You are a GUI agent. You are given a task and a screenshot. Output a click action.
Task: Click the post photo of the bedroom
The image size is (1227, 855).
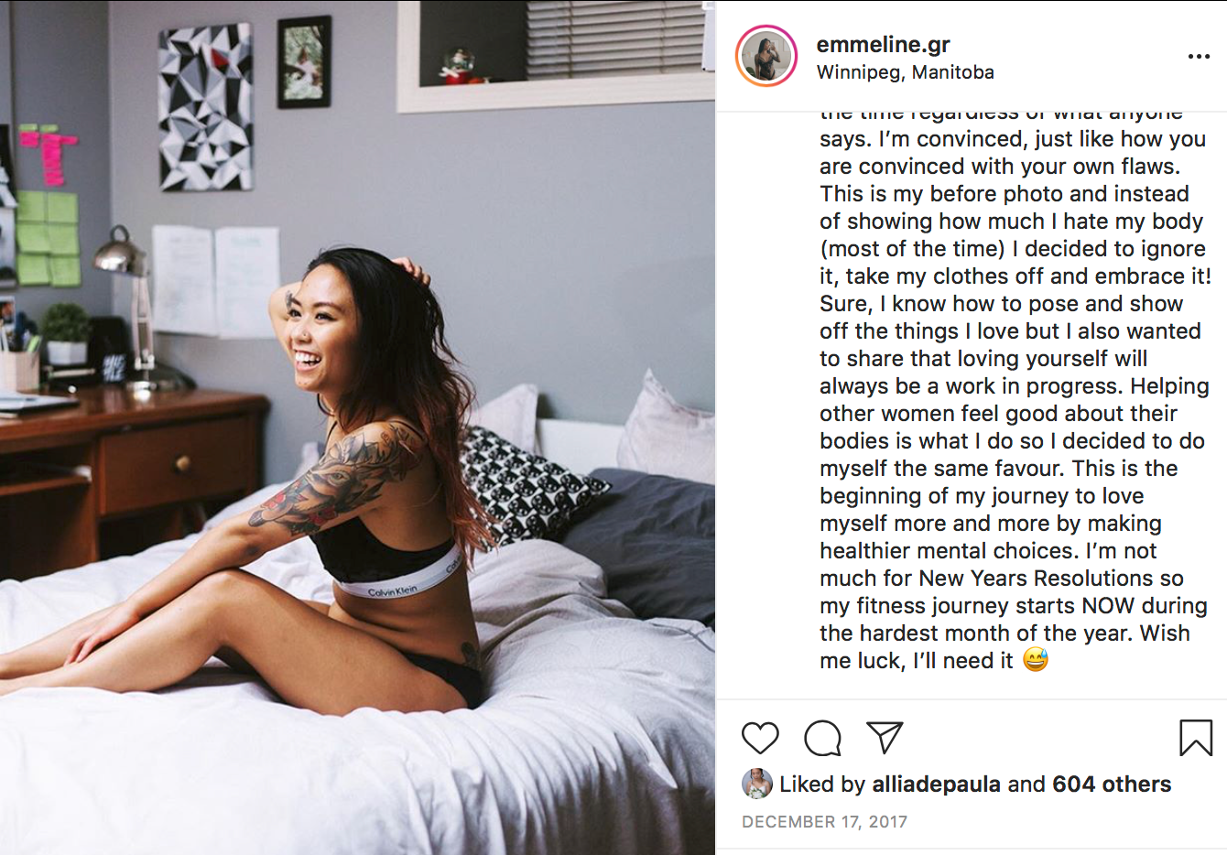click(357, 427)
